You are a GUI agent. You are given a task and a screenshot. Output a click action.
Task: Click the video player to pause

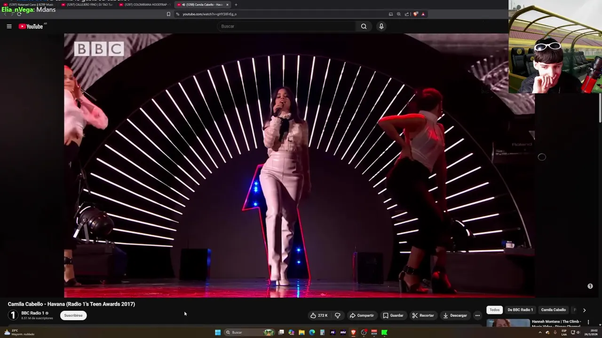pos(299,165)
